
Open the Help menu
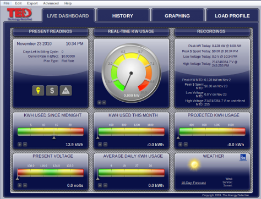68,3
